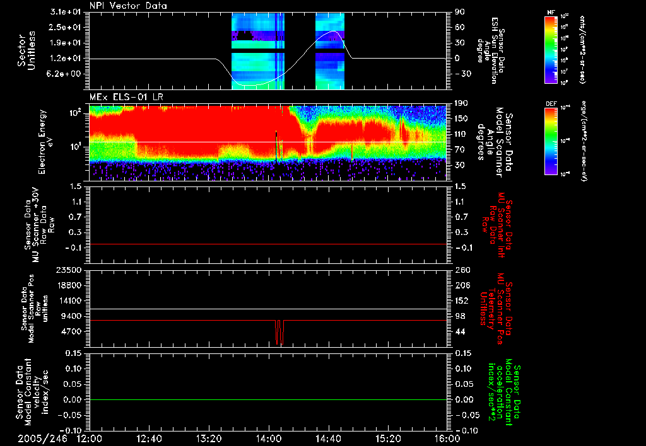Click the 90 degree elevation tick
This screenshot has height=446, width=646.
pos(460,12)
